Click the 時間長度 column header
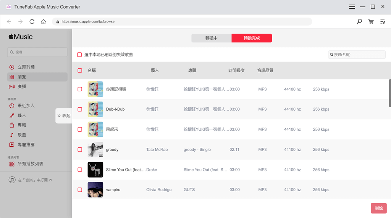This screenshot has width=391, height=218. [x=236, y=70]
